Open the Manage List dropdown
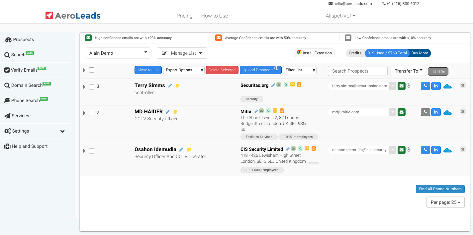 182,53
